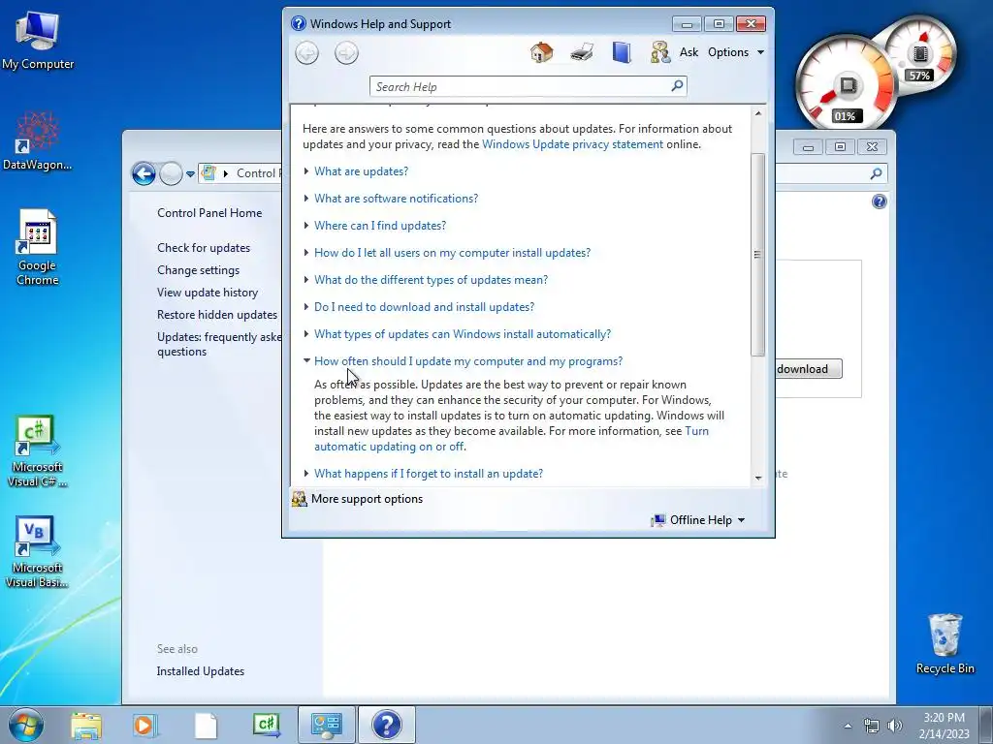Viewport: 993px width, 744px height.
Task: Click scroll up arrow in Help window
Action: pos(758,113)
